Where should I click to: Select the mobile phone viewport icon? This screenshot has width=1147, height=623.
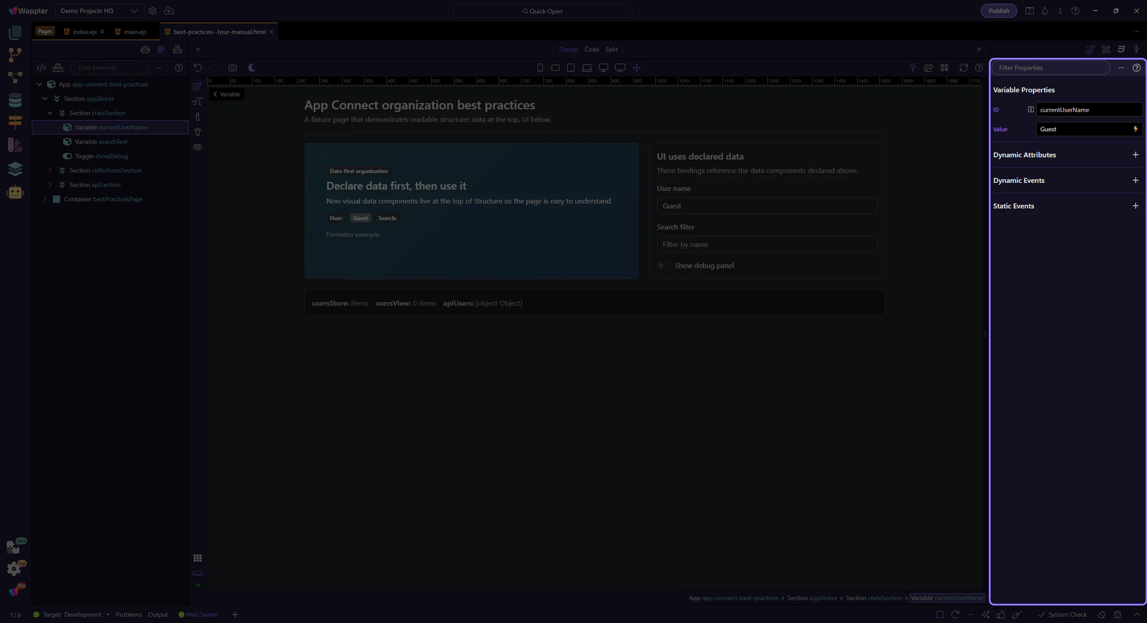[540, 68]
